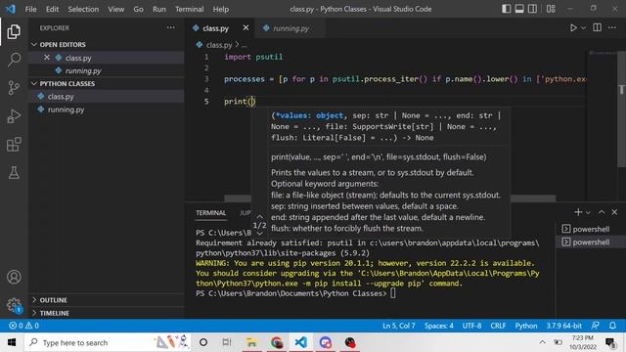Select class.py in Python Classes folder
Viewport: 626px width, 352px height.
pyautogui.click(x=107, y=96)
